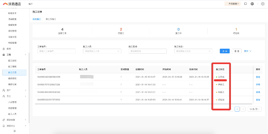Expand the 消息中心 menu chevron
268x134 pixels.
26,126
